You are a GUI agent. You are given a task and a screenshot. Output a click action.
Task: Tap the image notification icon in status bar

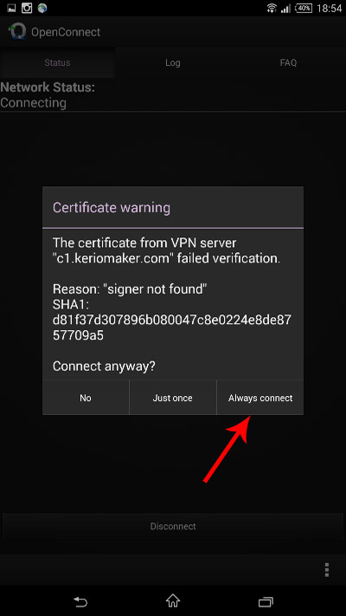point(11,8)
